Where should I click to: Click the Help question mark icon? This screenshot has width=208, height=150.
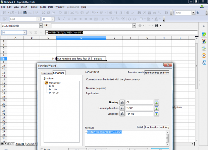click(166, 13)
